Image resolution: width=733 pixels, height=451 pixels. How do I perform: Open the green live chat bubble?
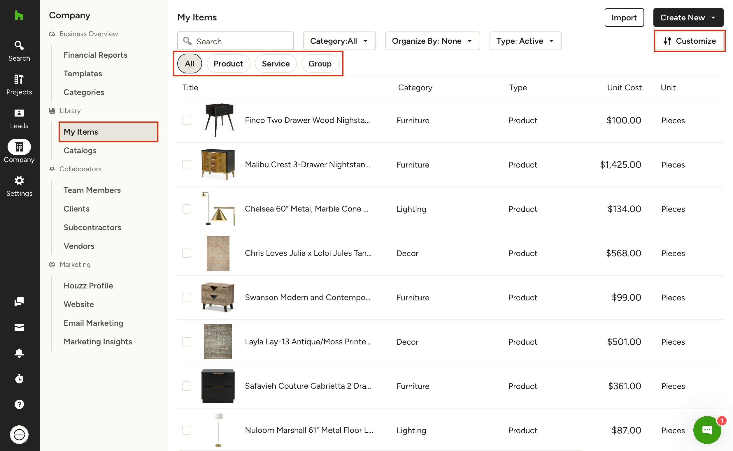707,430
